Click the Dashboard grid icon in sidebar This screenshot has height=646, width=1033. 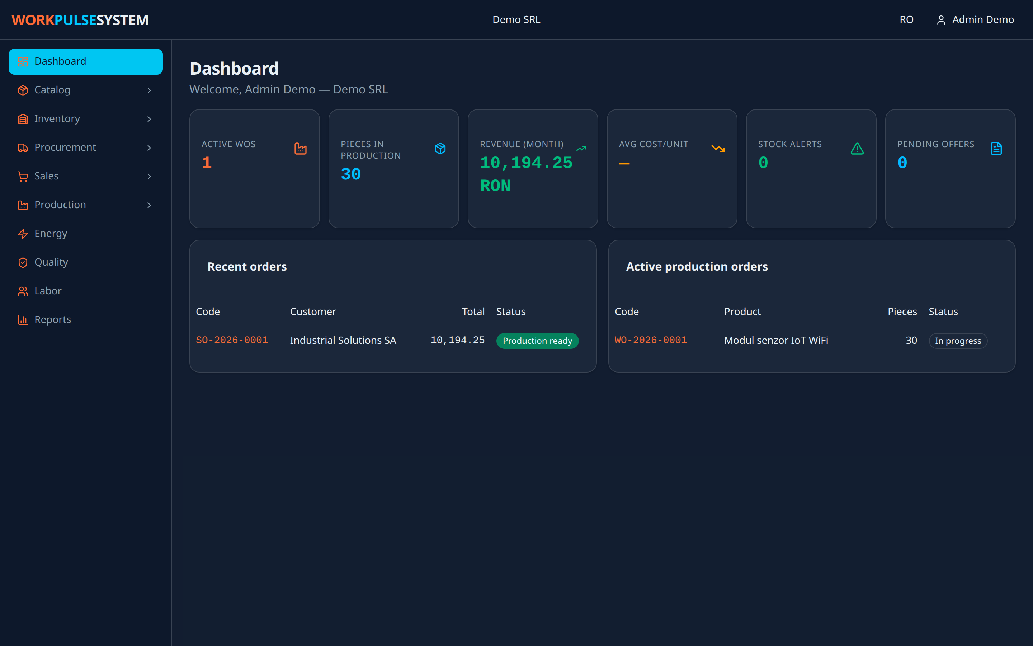(x=23, y=61)
